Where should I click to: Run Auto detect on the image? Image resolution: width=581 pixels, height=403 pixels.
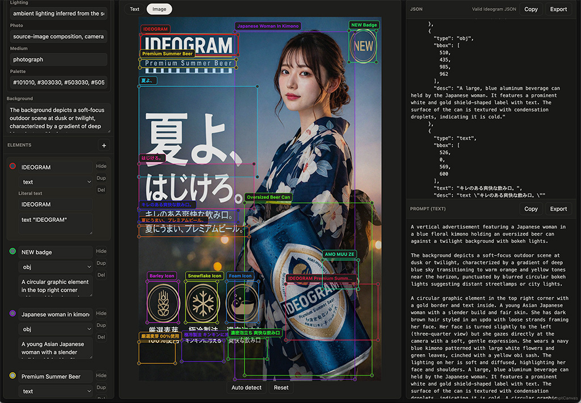click(246, 388)
